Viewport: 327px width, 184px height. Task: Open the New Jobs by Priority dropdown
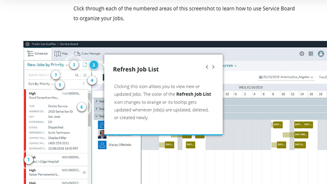coord(48,65)
